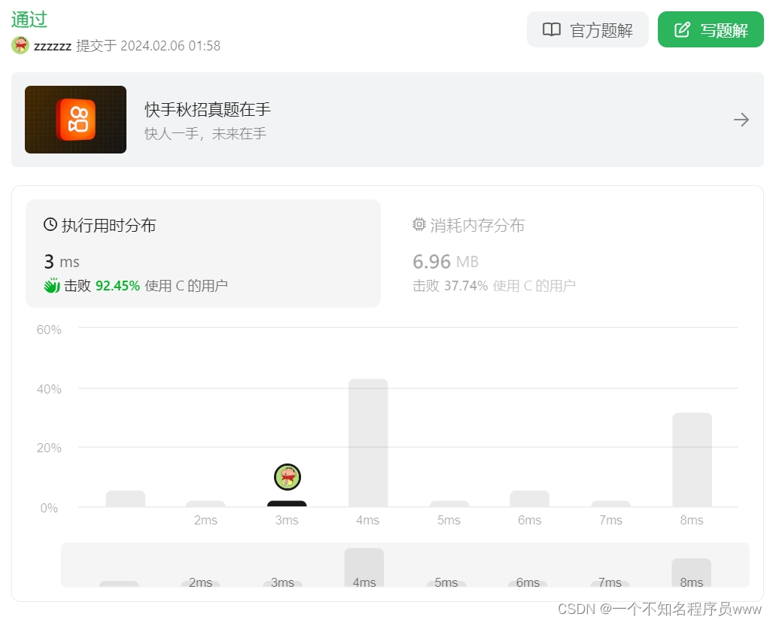Click the 60% y-axis label
773x623 pixels.
pyautogui.click(x=49, y=330)
